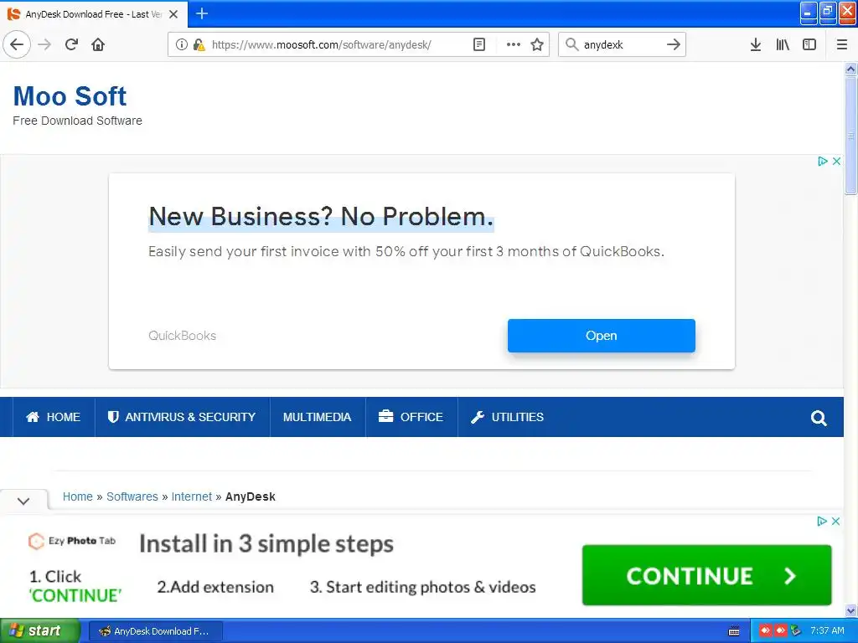Close the AnyDesk Download Free tab
Image resolution: width=858 pixels, height=643 pixels.
point(173,14)
